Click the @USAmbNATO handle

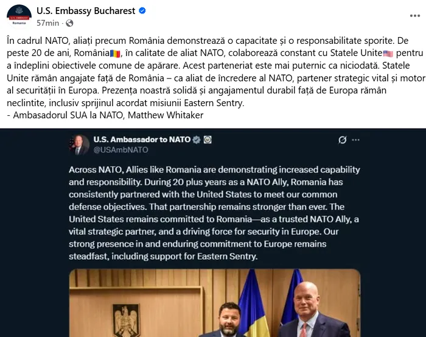(x=120, y=150)
